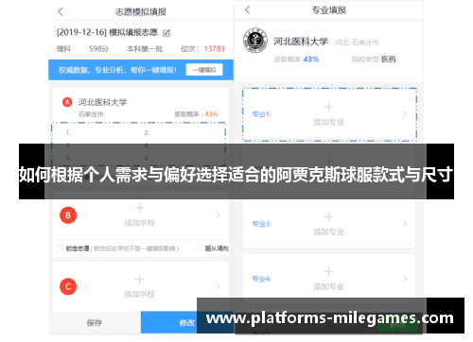The width and height of the screenshot is (473, 342).
Task: Open slot B chevron arrow
Action: tap(219, 214)
